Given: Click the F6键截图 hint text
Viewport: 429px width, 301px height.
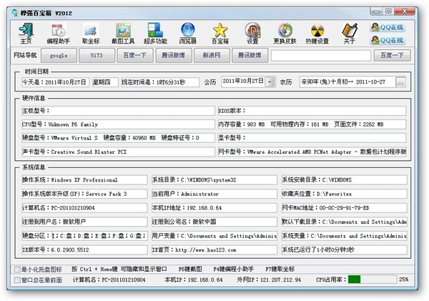Looking at the screenshot, I should [190, 269].
